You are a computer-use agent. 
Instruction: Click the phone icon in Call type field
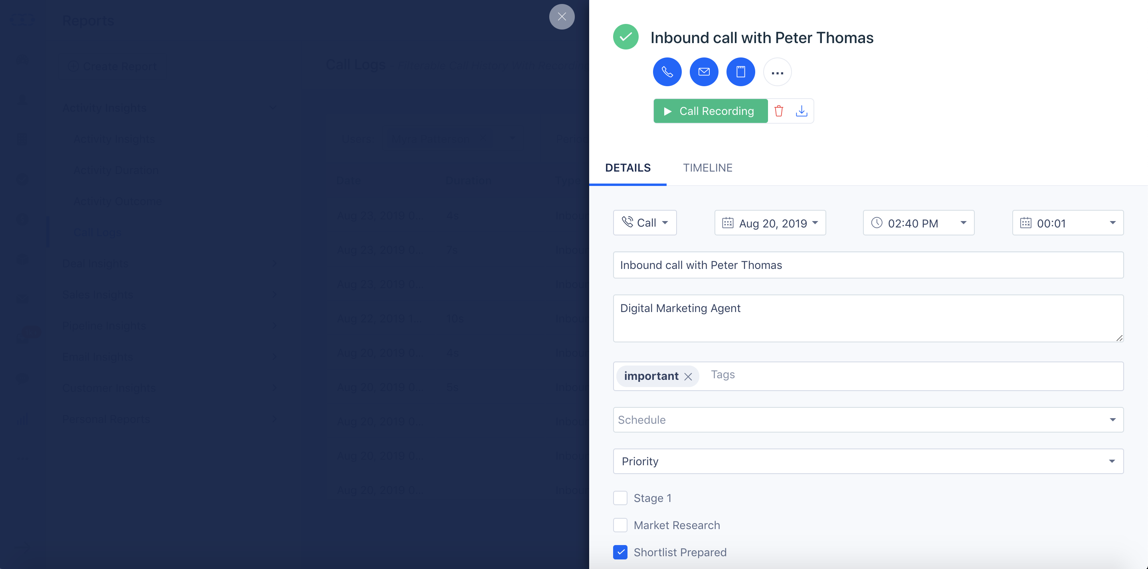pyautogui.click(x=627, y=222)
